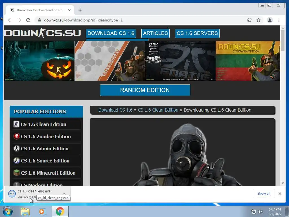Click the RANDOM EDITION button
The image size is (289, 217).
click(x=145, y=90)
